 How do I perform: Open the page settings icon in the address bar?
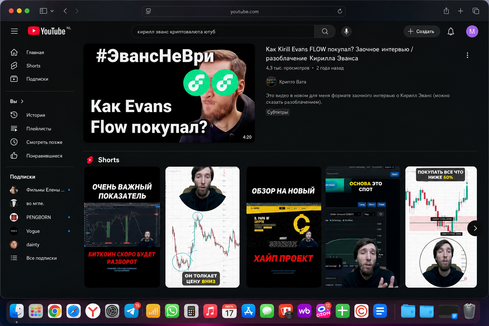pos(148,11)
